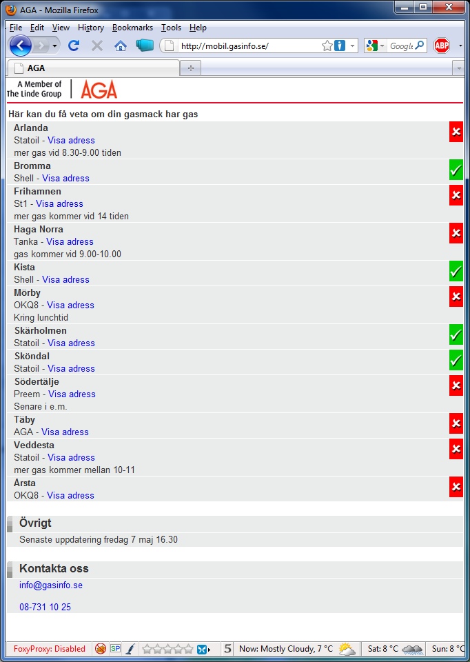The height and width of the screenshot is (662, 470).
Task: Open the History menu
Action: tap(91, 28)
